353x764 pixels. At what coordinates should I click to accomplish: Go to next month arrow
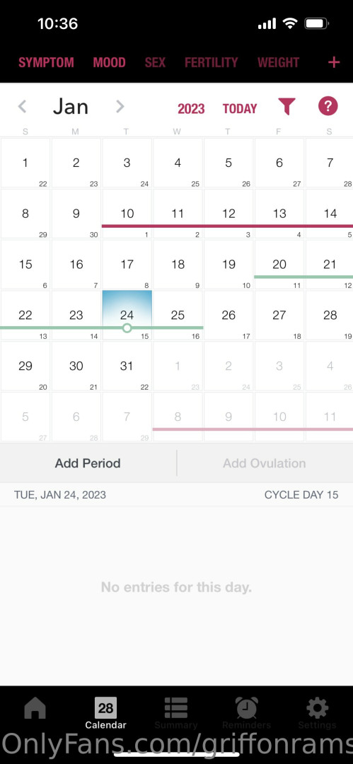[x=120, y=107]
